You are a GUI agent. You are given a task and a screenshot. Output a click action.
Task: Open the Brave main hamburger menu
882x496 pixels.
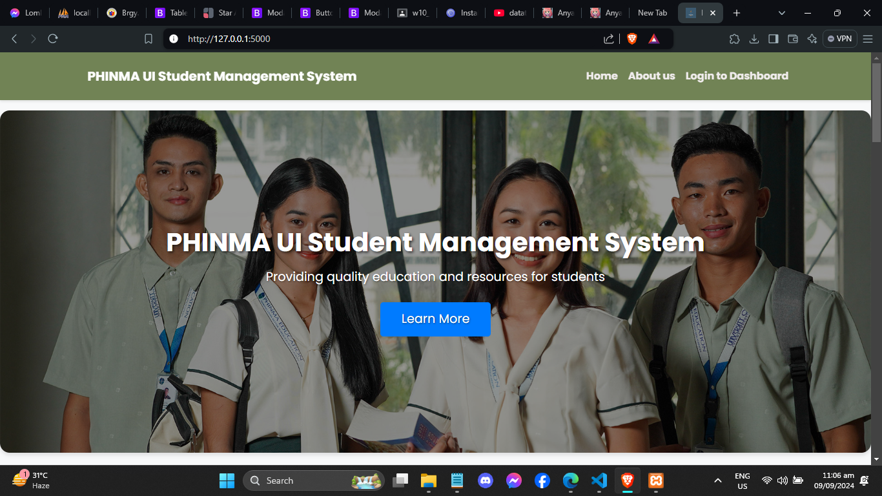point(868,39)
